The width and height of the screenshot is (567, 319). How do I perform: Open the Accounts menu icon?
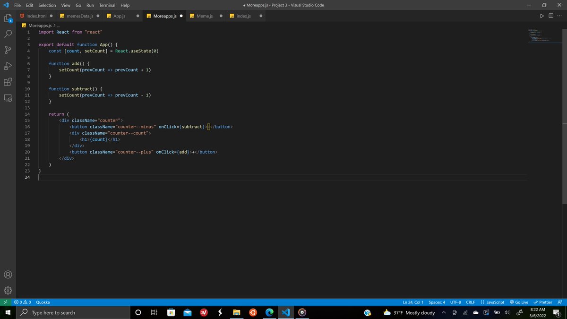pos(8,275)
